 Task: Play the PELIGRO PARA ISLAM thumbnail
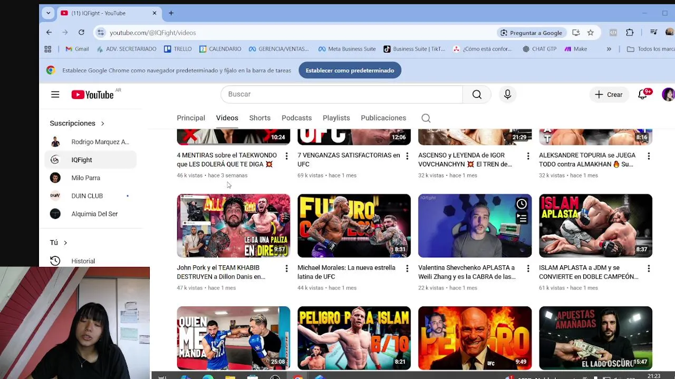[x=354, y=338]
